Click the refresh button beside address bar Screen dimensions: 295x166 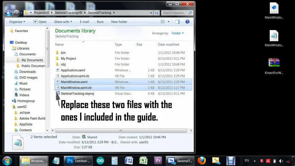click(x=157, y=13)
